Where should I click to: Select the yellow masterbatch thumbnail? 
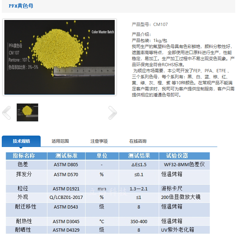[27, 112]
